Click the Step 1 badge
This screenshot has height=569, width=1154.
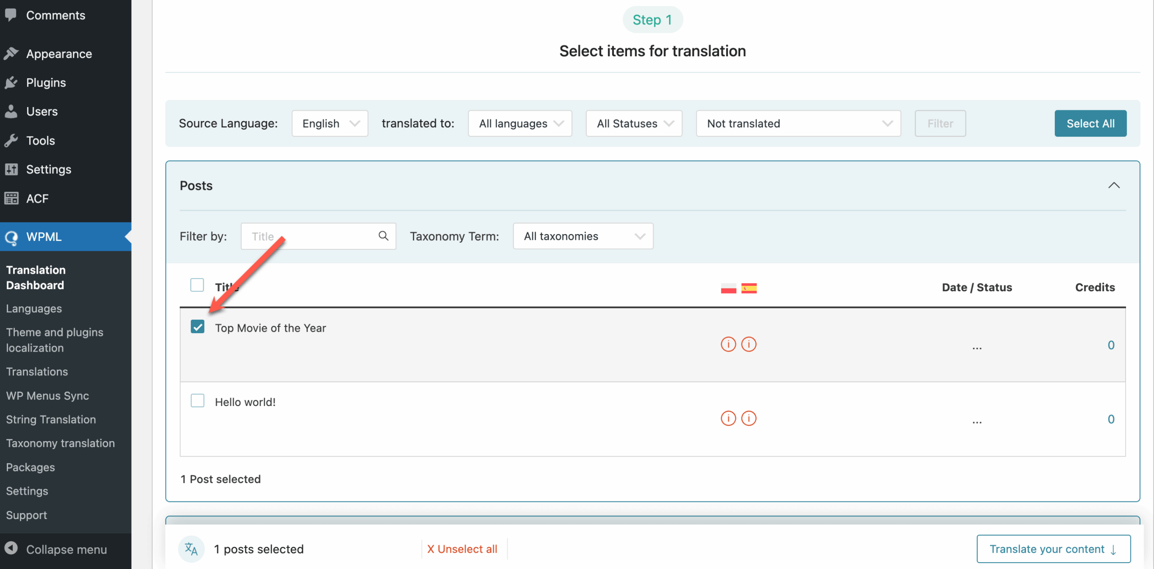point(652,20)
